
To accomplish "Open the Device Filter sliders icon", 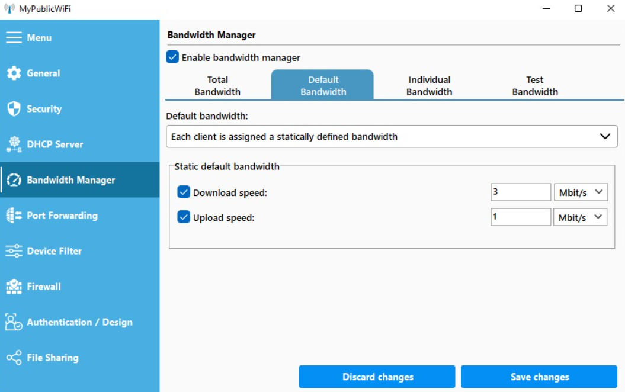I will (x=14, y=251).
